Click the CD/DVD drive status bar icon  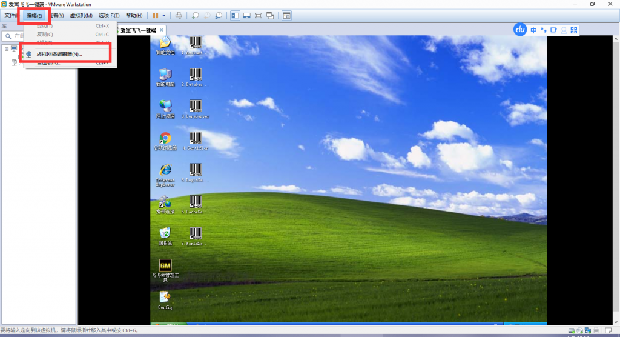coord(579,330)
